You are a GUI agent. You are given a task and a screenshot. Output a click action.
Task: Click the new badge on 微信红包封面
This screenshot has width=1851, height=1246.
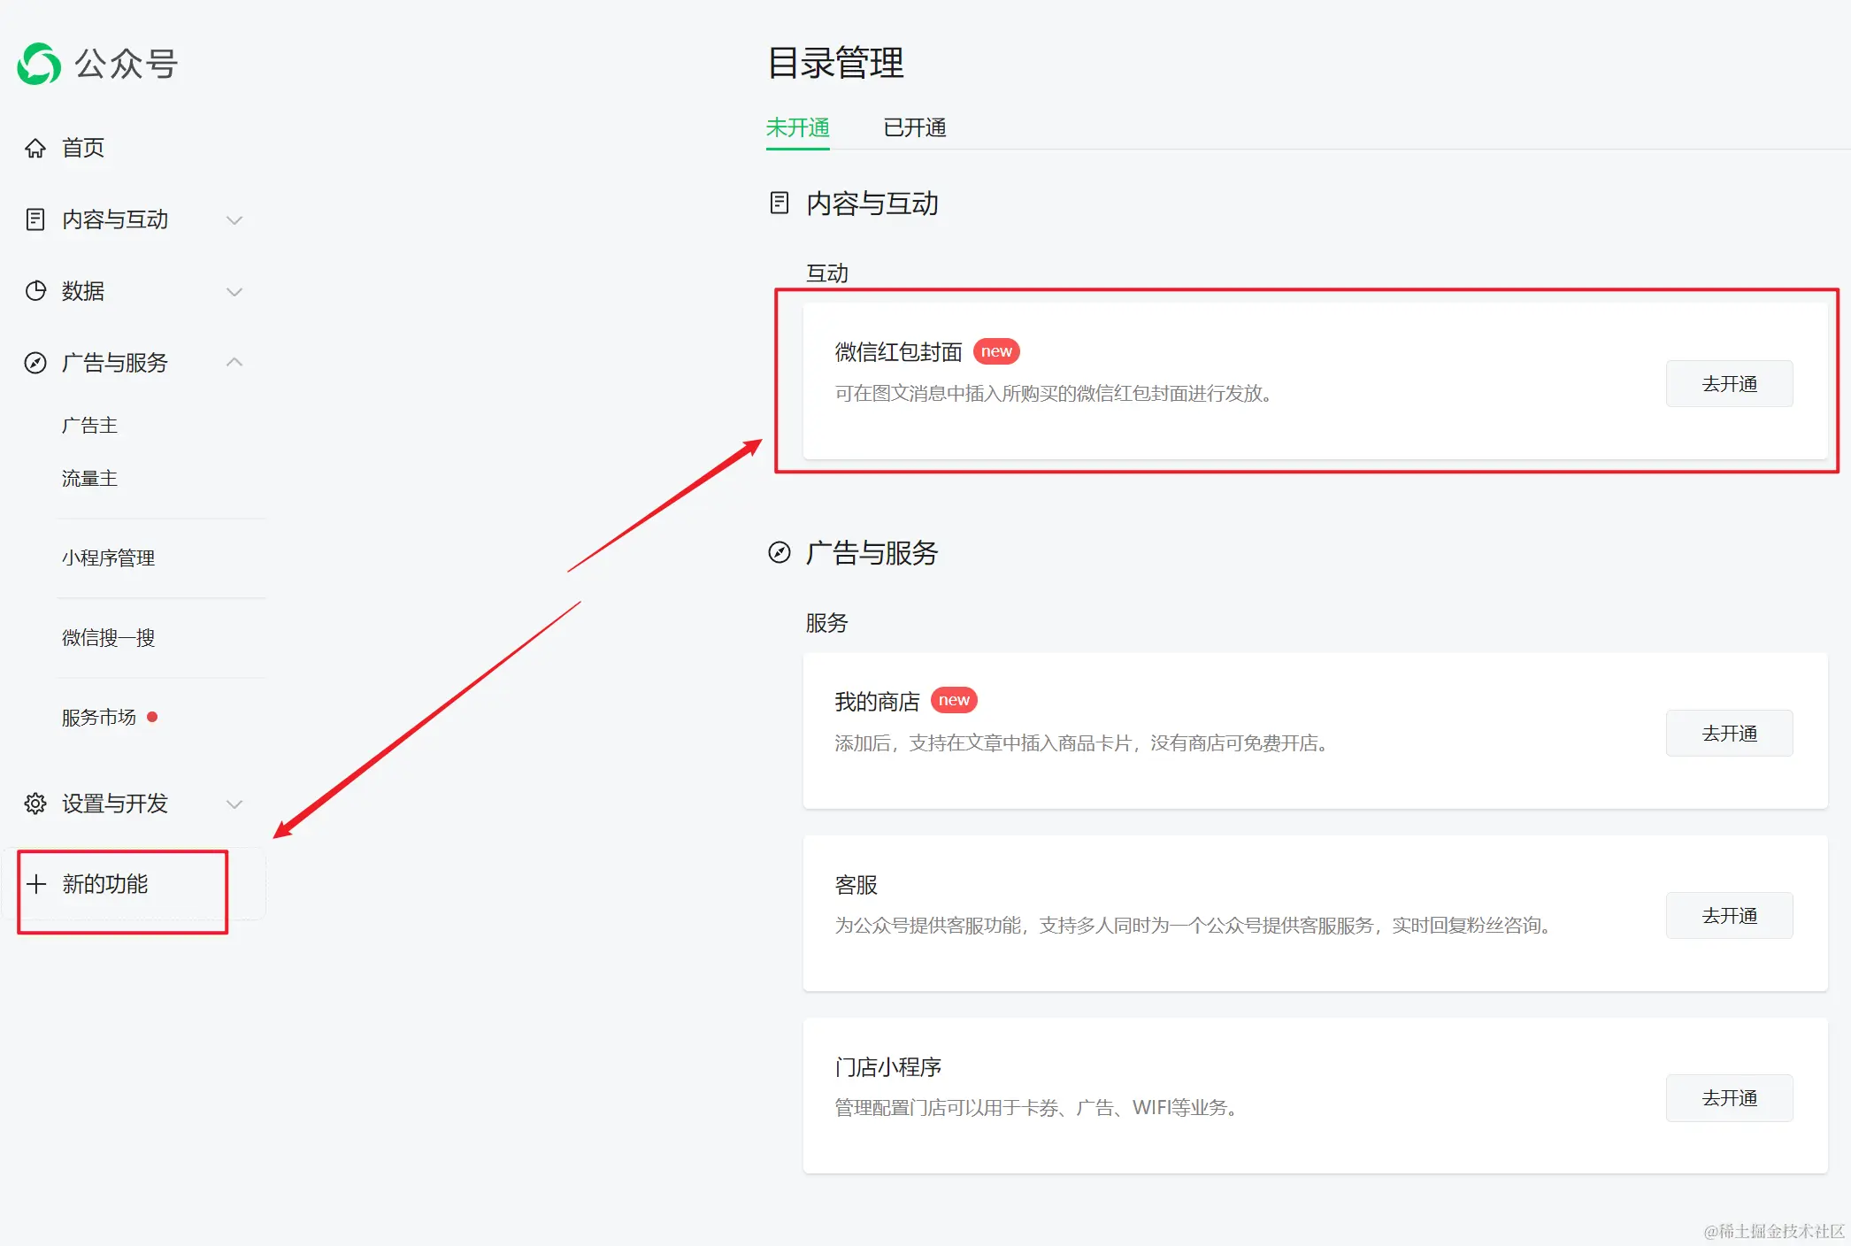click(996, 351)
